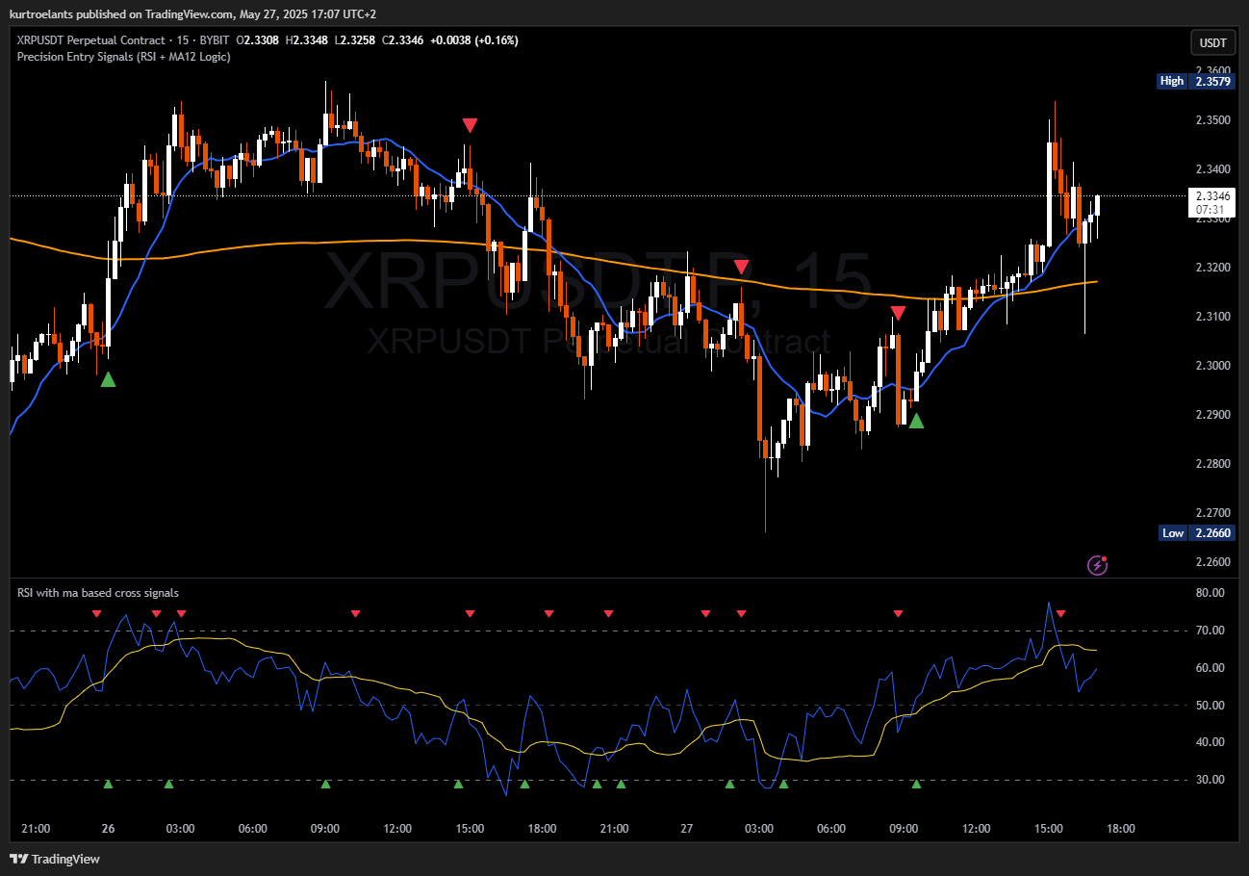1249x876 pixels.
Task: Click the 26 date label on the time axis
Action: [108, 829]
